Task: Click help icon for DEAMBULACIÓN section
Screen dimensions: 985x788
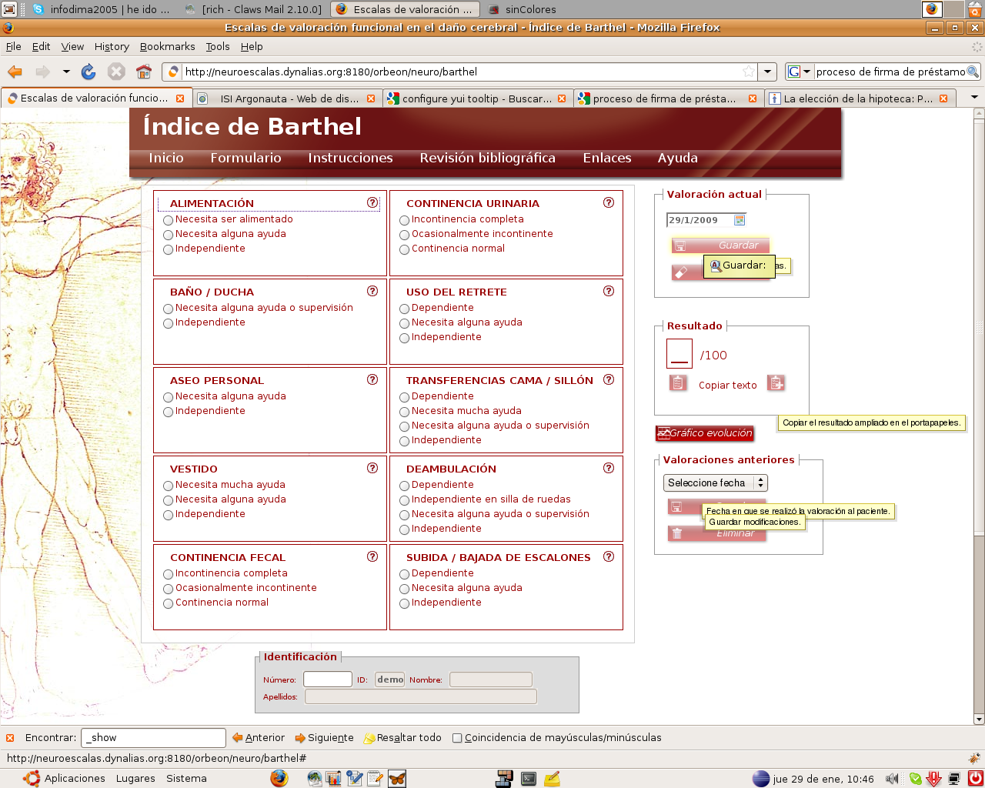Action: [609, 469]
